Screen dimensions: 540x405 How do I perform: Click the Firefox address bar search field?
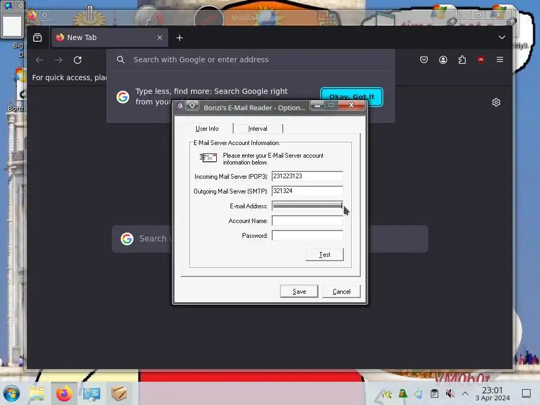(x=250, y=60)
